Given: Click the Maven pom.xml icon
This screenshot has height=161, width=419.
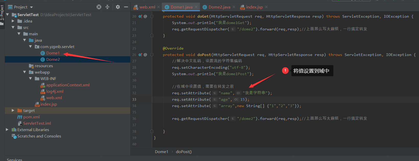Looking at the screenshot, I should (x=20, y=117).
